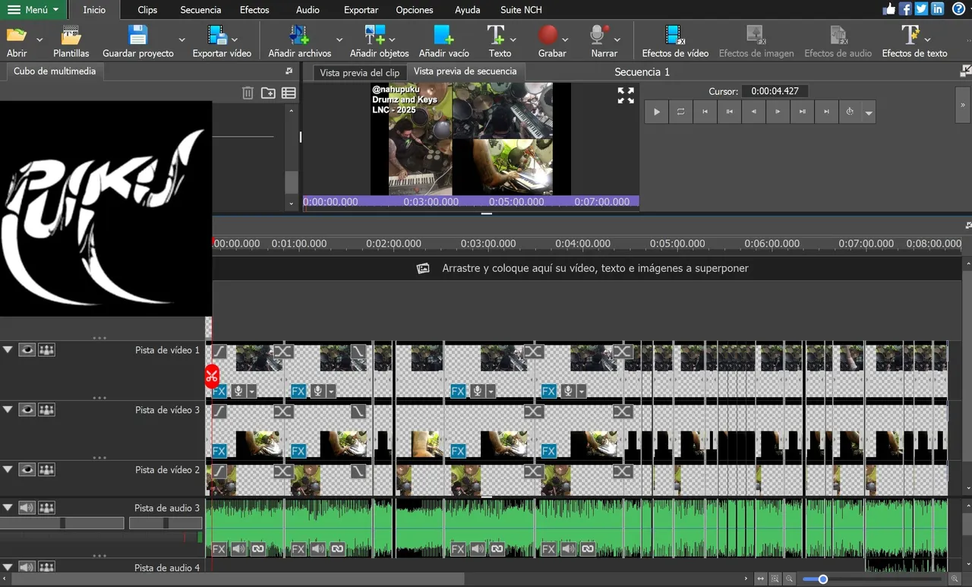Open the Menú dropdown
Screen dimensions: 972x587
(33, 10)
